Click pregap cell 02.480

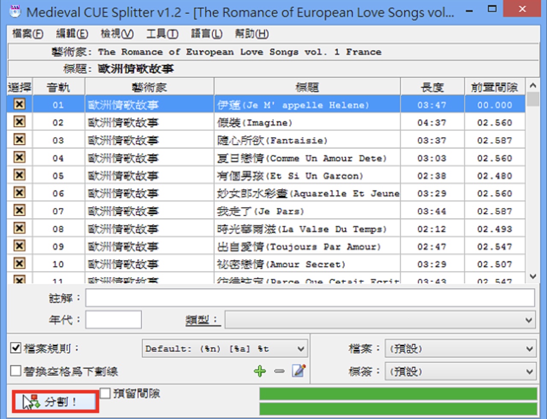click(494, 176)
